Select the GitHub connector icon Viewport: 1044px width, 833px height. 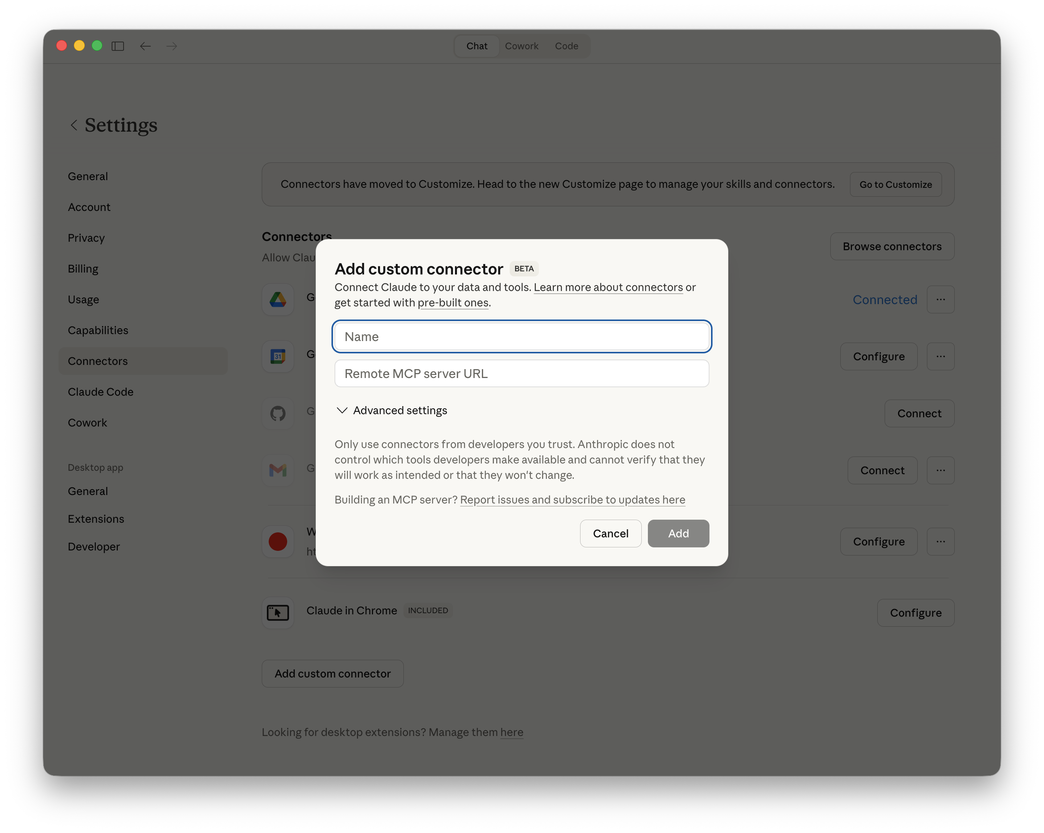pos(278,413)
